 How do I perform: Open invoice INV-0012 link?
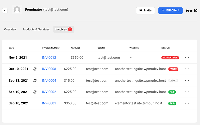coord(49,58)
